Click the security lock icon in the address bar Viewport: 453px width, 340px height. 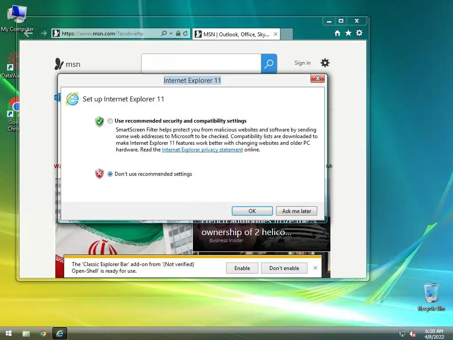click(x=178, y=34)
